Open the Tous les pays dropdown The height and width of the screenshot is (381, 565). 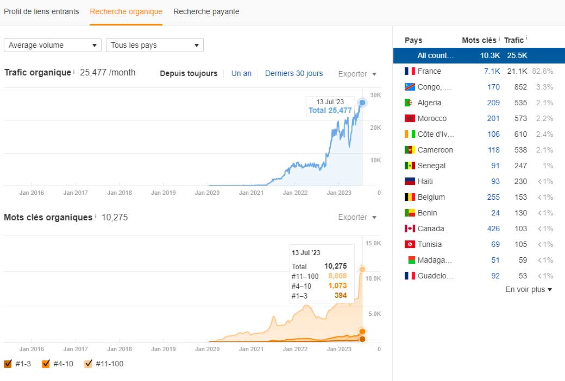point(155,45)
